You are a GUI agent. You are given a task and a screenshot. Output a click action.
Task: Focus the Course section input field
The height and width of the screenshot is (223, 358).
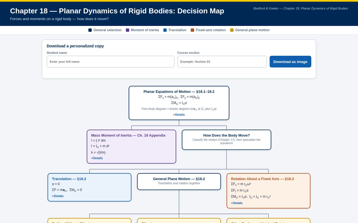point(222,62)
